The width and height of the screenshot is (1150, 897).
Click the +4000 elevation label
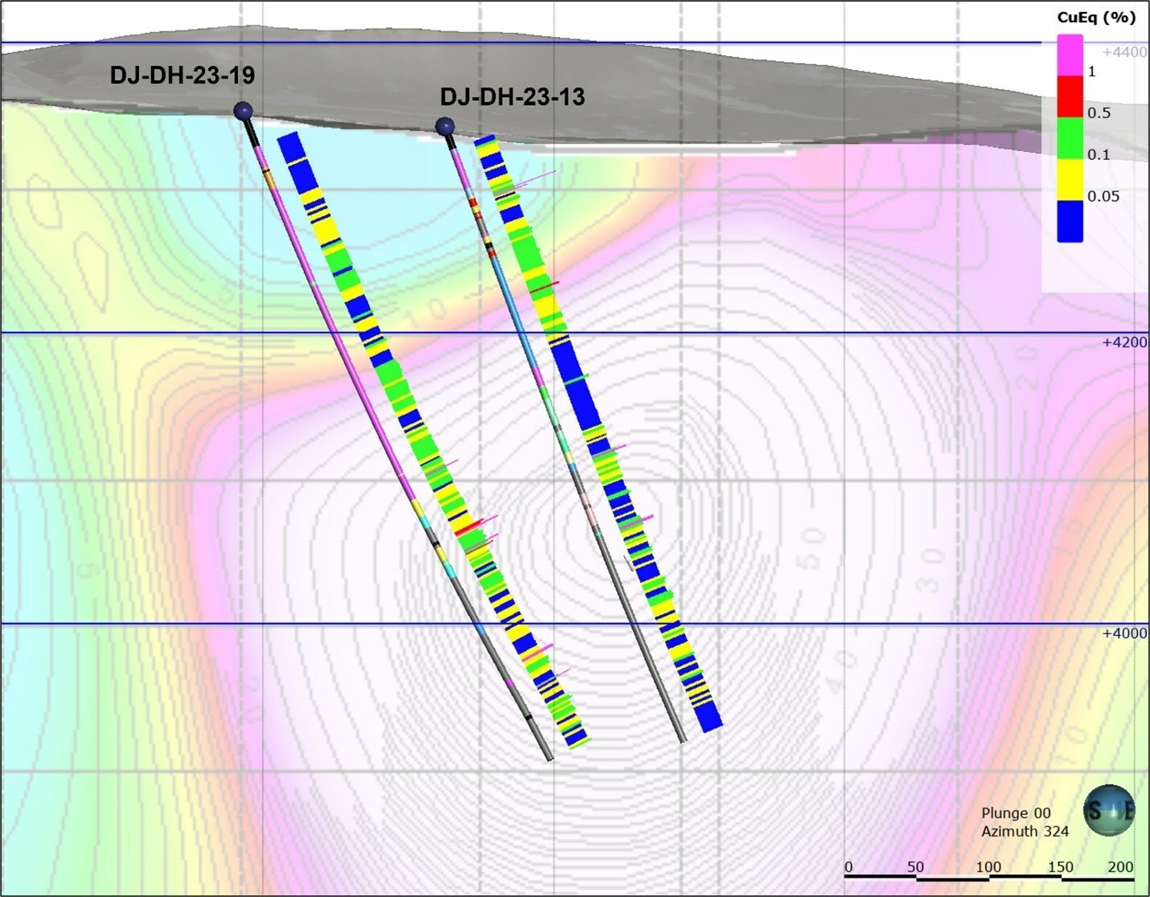coord(1124,633)
